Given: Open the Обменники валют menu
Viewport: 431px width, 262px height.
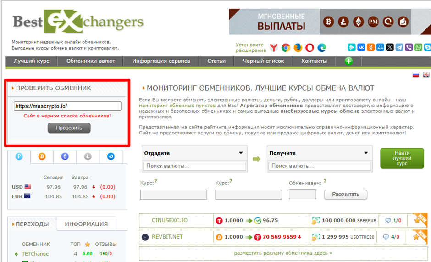Looking at the screenshot, I should click(90, 61).
